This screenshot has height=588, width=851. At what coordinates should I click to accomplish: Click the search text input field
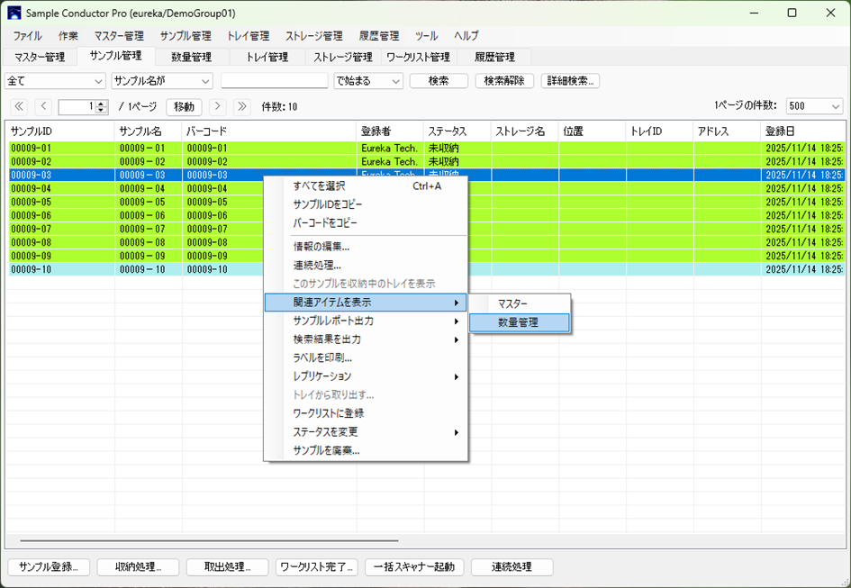pos(274,81)
